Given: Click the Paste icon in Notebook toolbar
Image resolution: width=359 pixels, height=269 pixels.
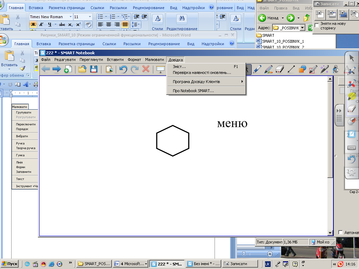Looking at the screenshot, I should (109, 69).
